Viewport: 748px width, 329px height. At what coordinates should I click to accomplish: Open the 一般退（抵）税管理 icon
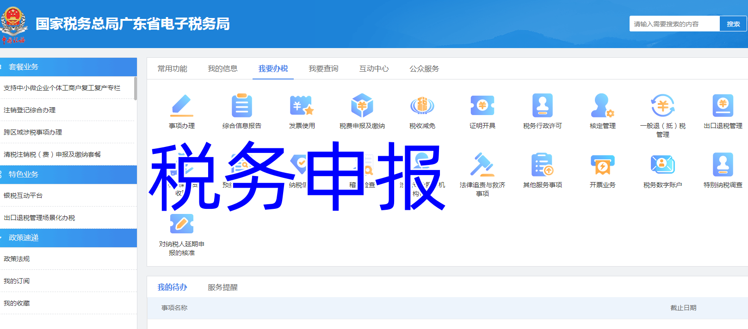point(663,106)
